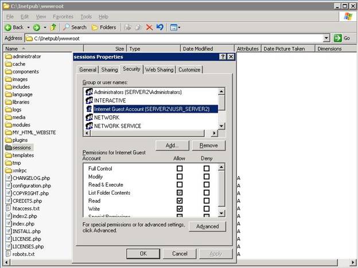
Task: Open the View menu
Action: pyautogui.click(x=41, y=17)
